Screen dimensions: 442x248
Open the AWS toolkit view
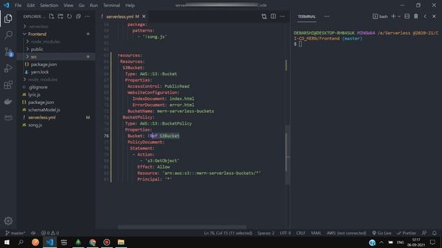click(x=8, y=117)
